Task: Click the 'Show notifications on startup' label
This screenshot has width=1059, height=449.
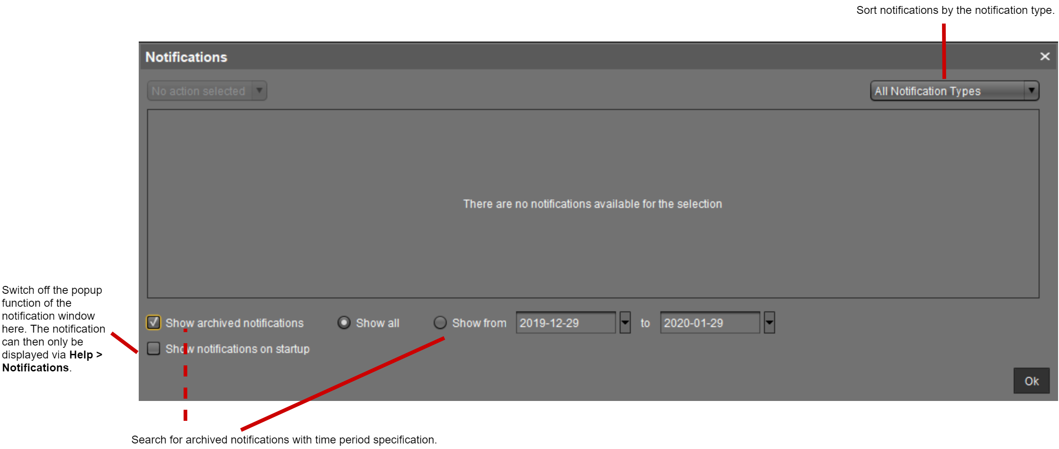Action: point(238,349)
